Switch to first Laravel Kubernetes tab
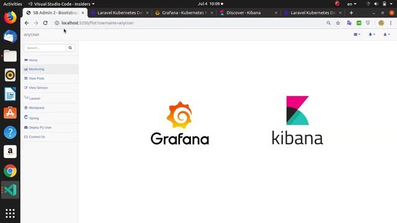 (120, 13)
